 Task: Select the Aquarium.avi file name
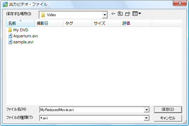pyautogui.click(x=26, y=36)
